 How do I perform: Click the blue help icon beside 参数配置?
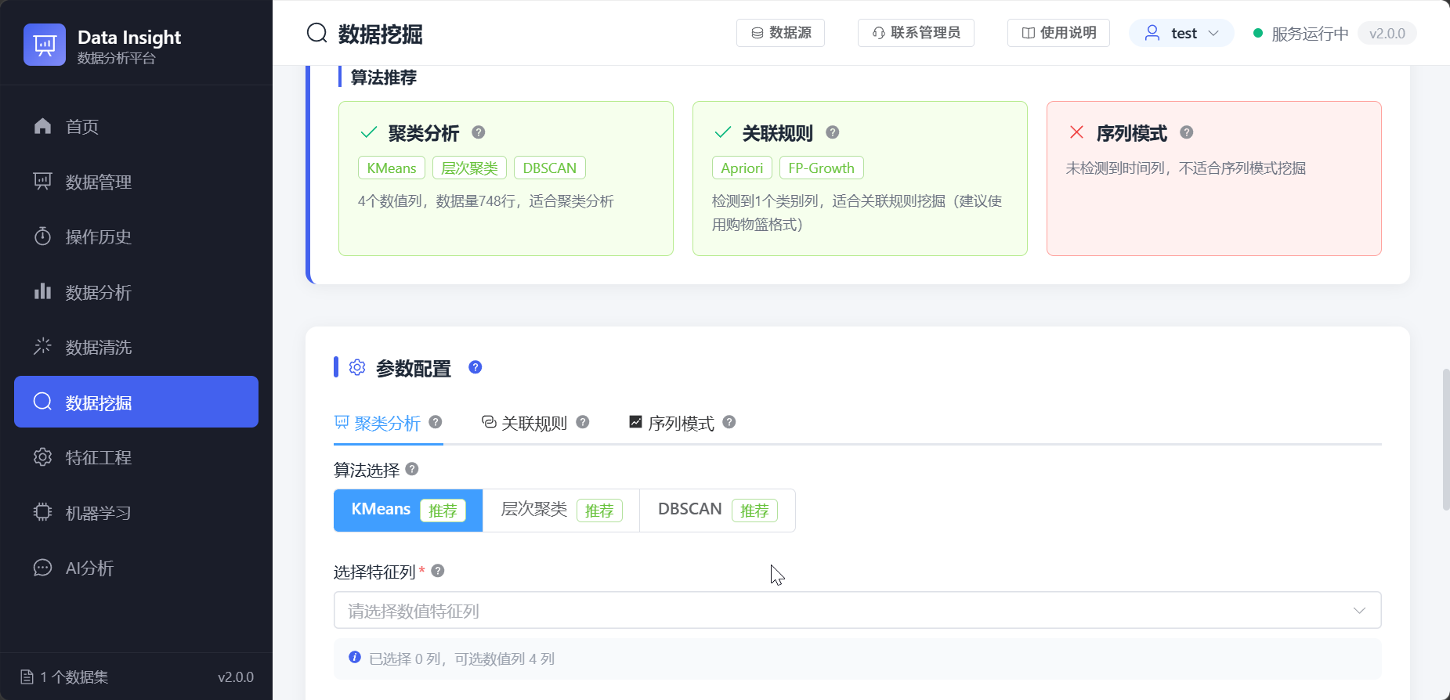[475, 367]
